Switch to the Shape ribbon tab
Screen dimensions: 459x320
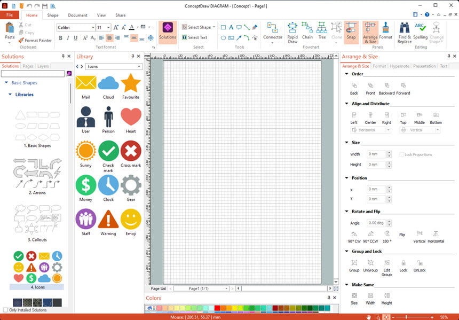pos(53,15)
